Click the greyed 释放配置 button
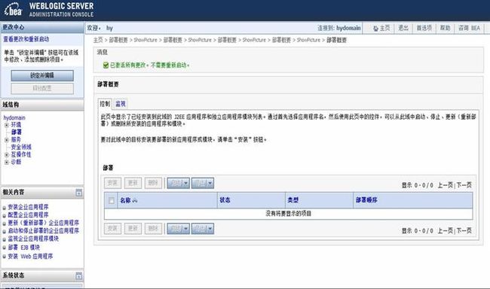 (x=42, y=89)
